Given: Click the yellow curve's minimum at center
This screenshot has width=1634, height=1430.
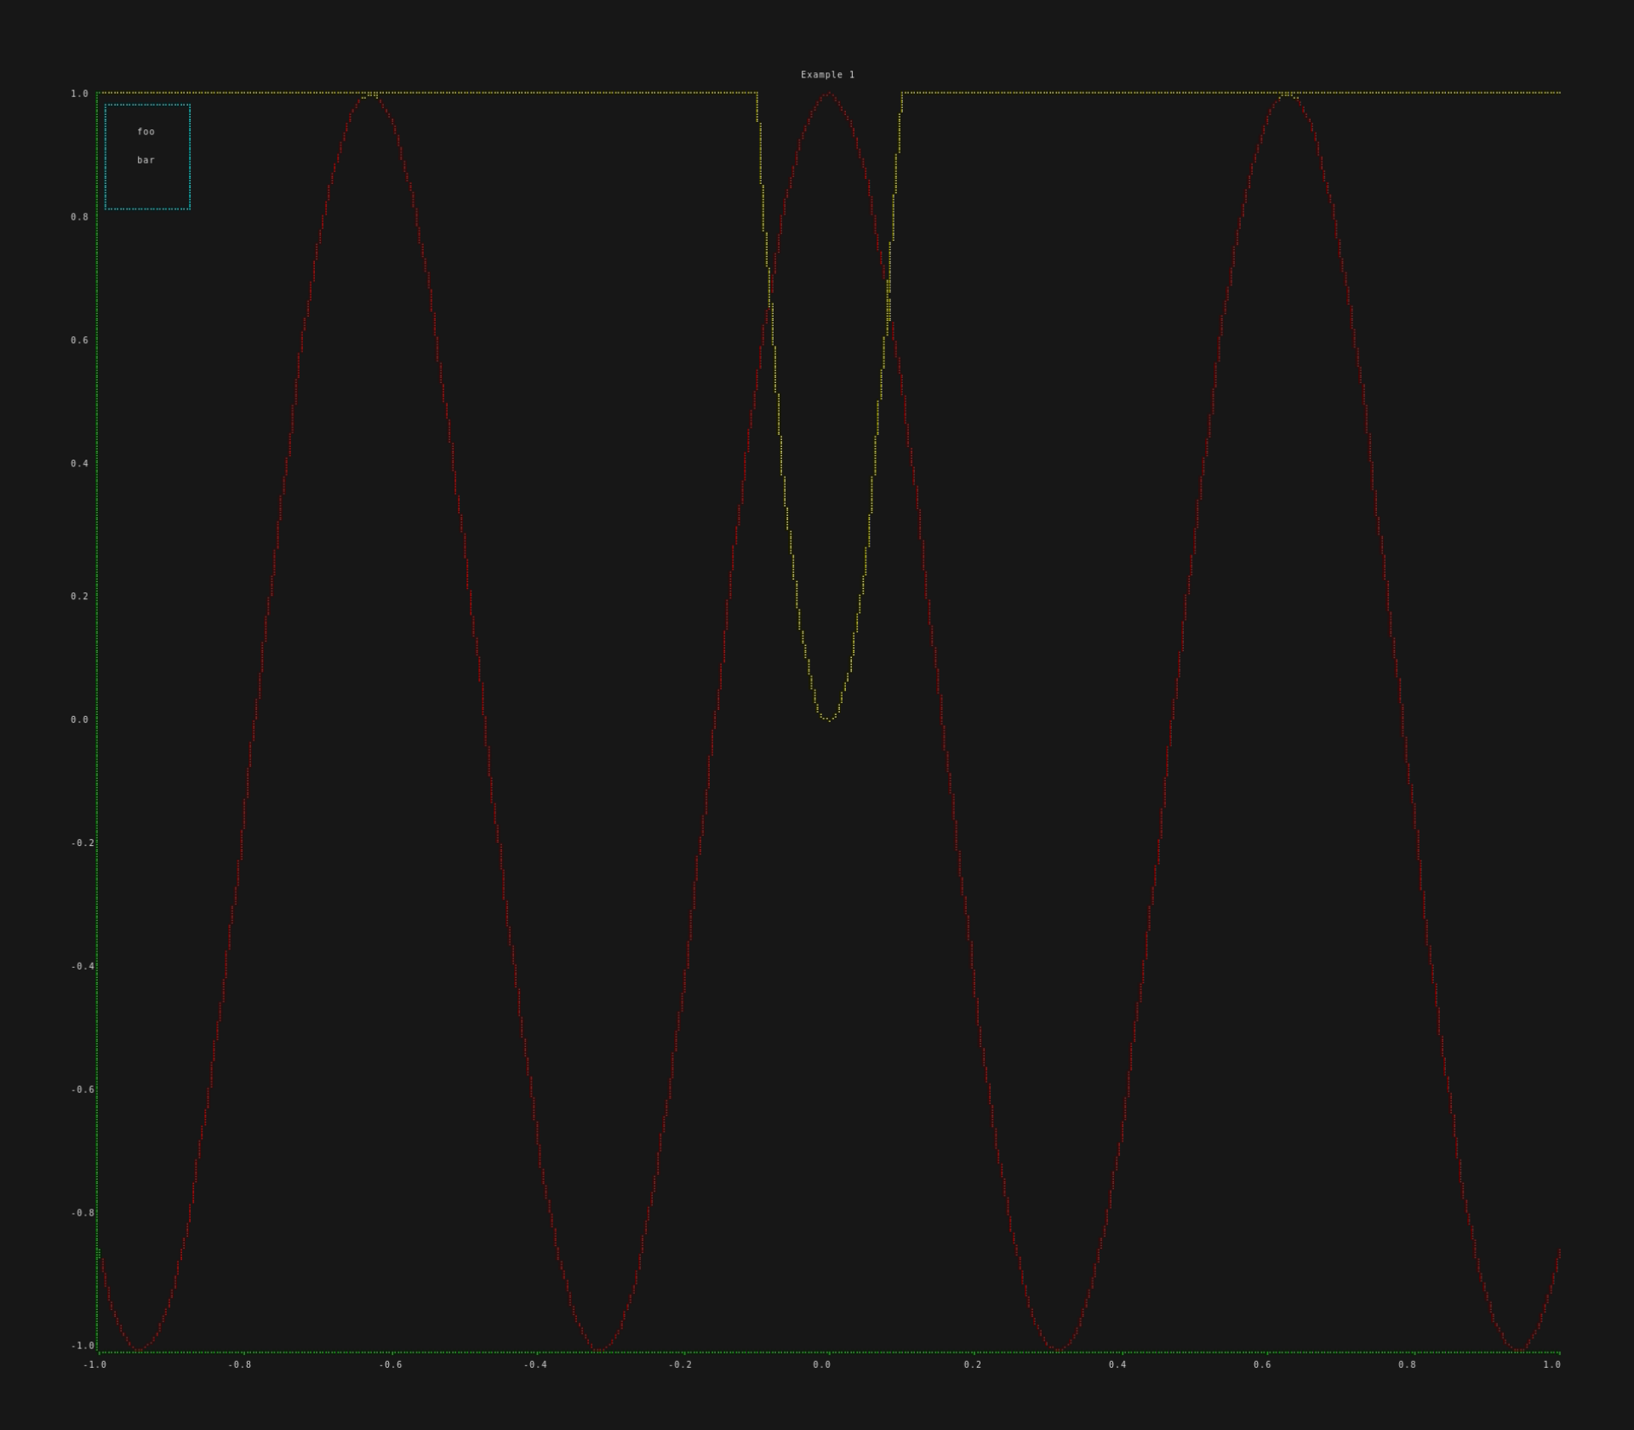Looking at the screenshot, I should pyautogui.click(x=828, y=719).
